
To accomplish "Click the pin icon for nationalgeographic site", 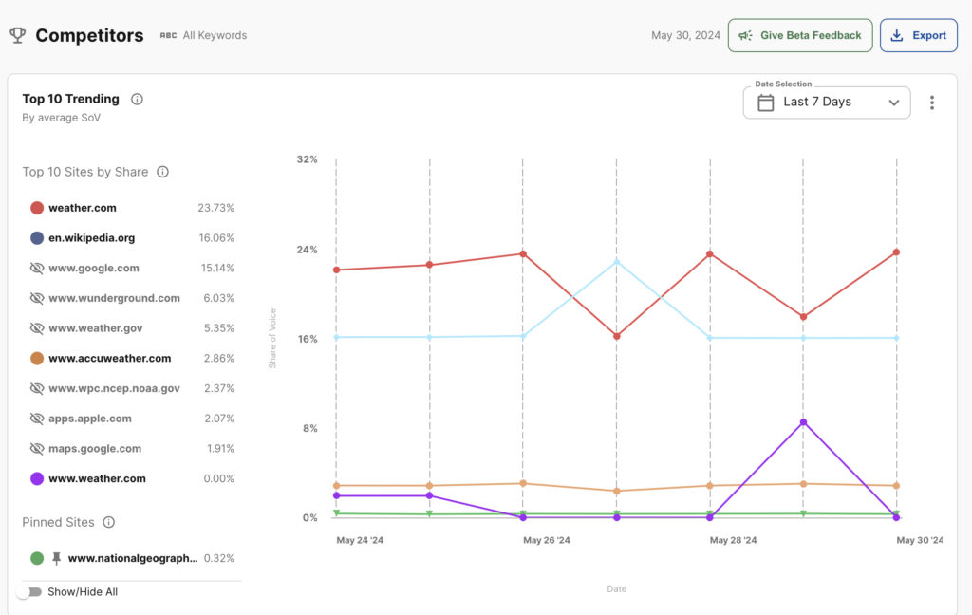I will [56, 558].
